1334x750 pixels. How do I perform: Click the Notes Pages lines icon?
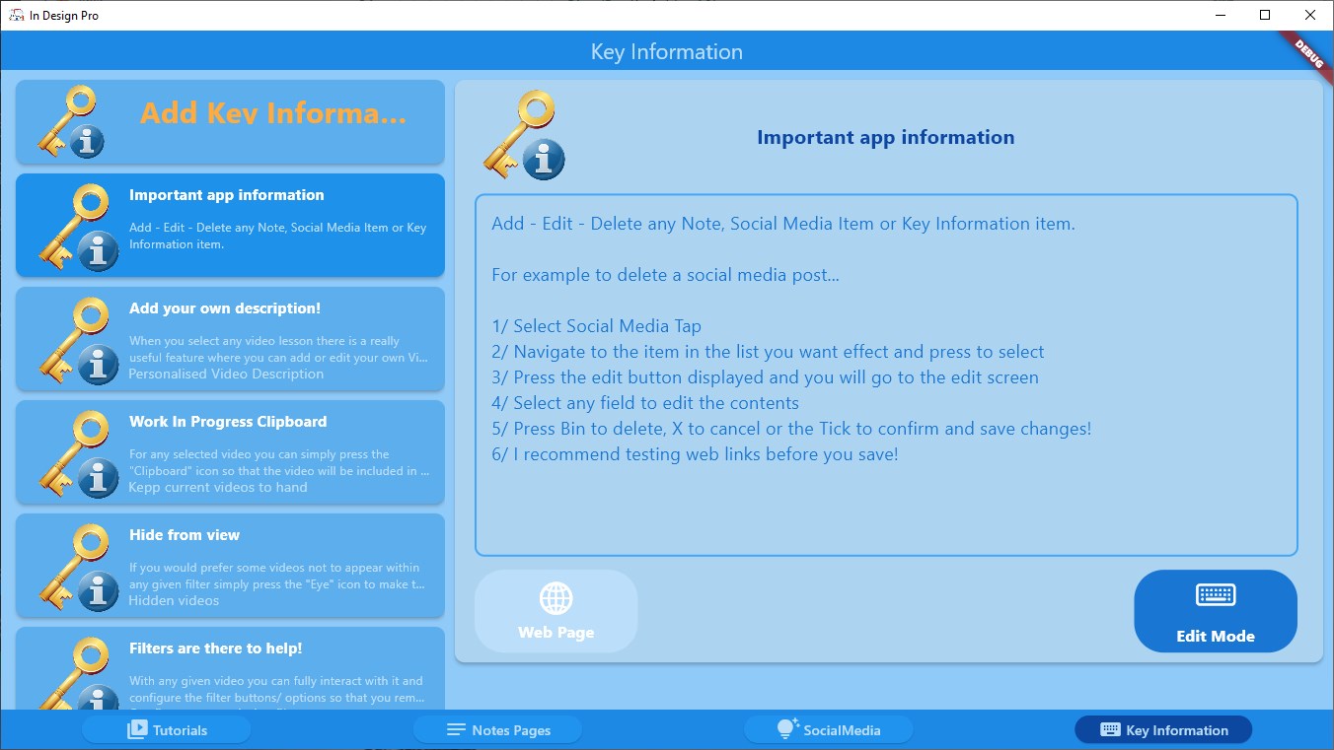tap(455, 729)
